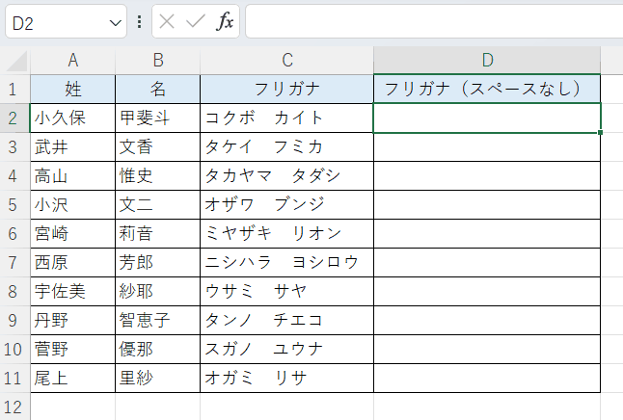Click cell containing 小沢

[x=72, y=205]
